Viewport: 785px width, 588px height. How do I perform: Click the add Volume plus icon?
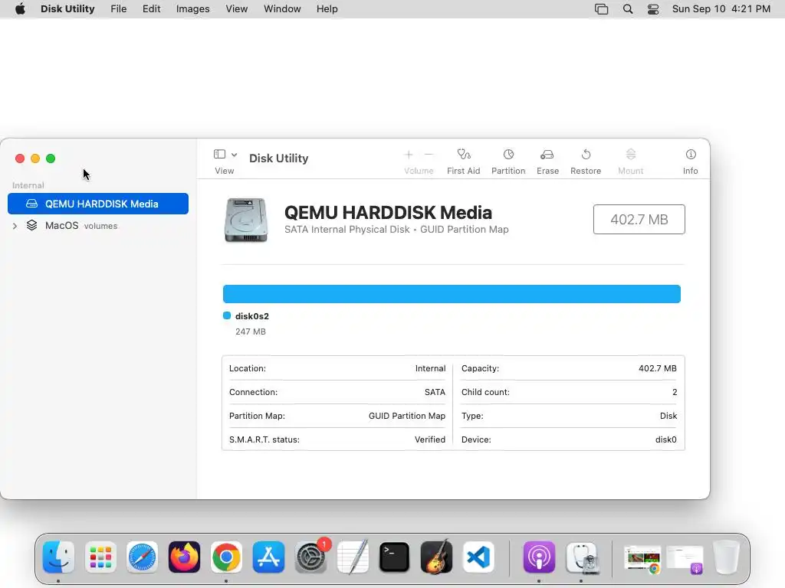(x=409, y=155)
